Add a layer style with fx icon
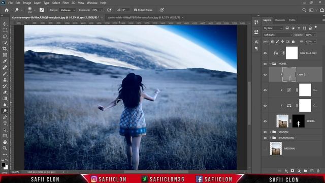Image resolution: width=325 pixels, height=183 pixels. (x=286, y=171)
